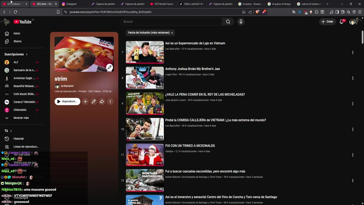Click the Logan Paul channel name
364x205 pixels.
coord(171,75)
